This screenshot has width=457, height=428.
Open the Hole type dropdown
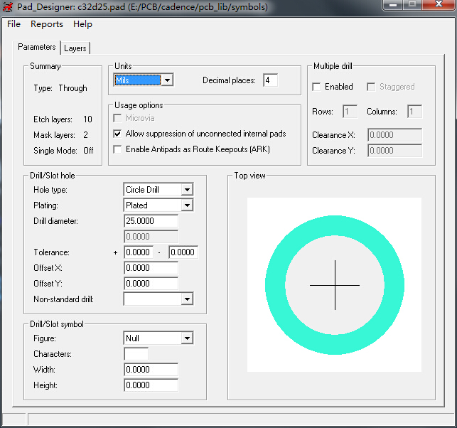158,190
